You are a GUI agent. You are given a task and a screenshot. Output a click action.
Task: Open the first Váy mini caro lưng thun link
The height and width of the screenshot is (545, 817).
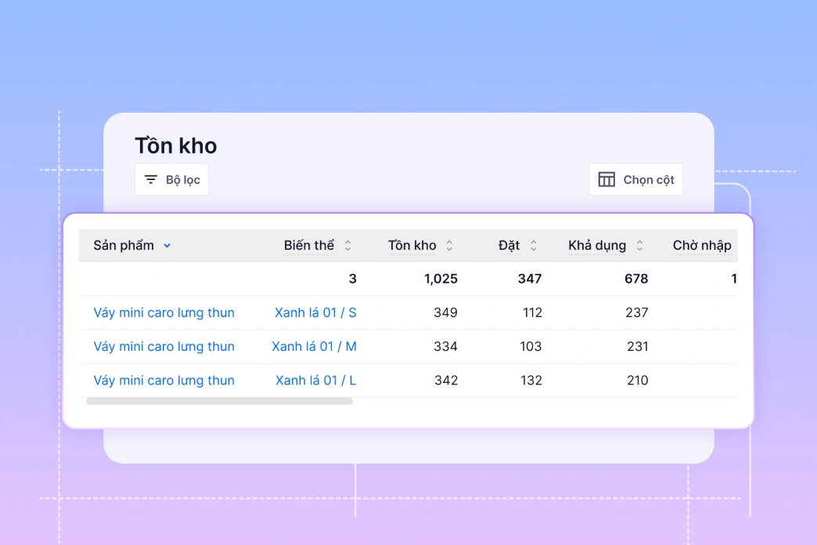click(164, 312)
